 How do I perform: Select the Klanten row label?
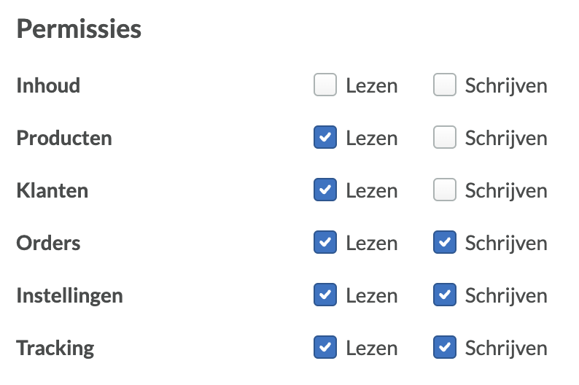pyautogui.click(x=53, y=191)
